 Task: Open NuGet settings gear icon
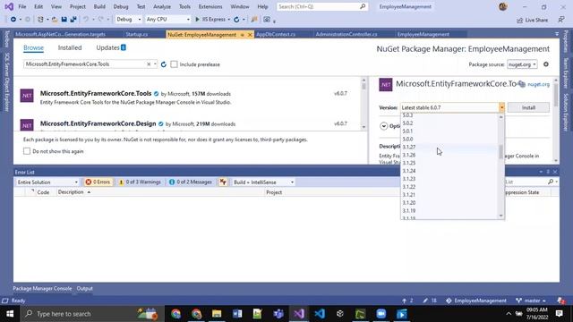tap(546, 64)
